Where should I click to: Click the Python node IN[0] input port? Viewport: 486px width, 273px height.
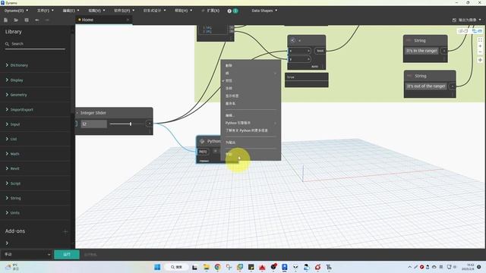pos(203,152)
